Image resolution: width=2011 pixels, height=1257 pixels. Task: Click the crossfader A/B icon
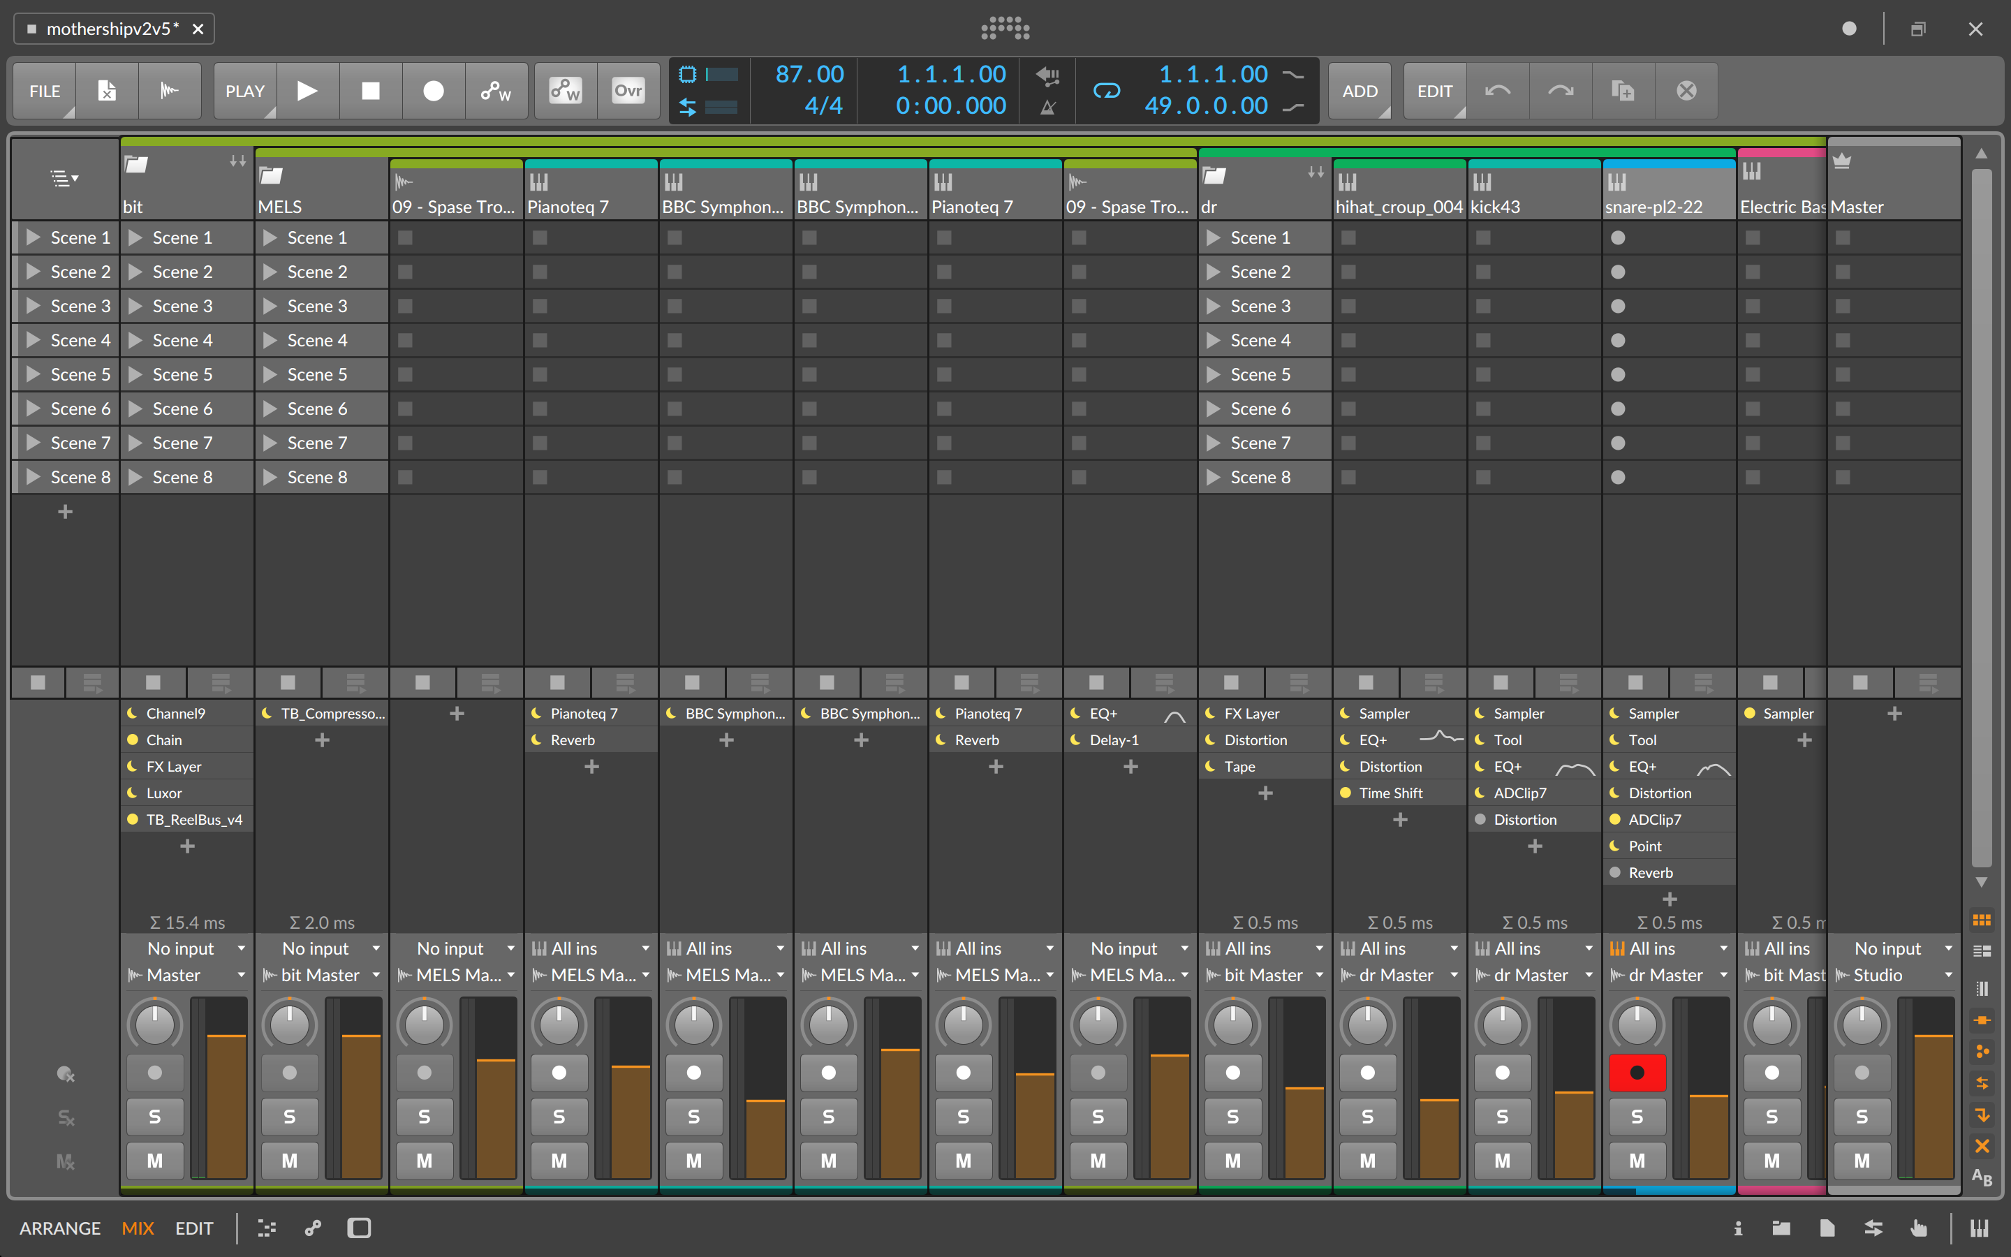(1982, 1177)
